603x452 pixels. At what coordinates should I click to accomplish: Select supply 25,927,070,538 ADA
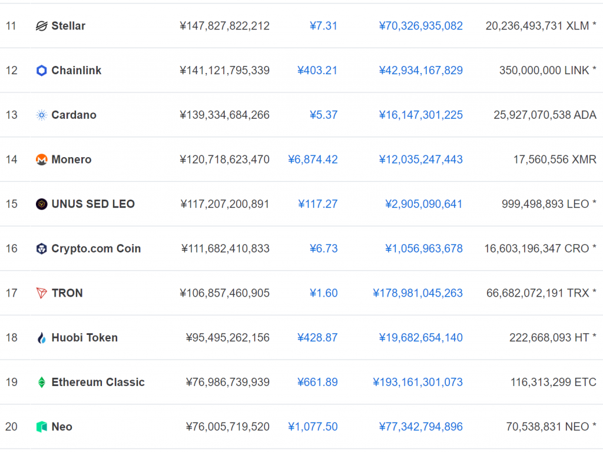[545, 115]
